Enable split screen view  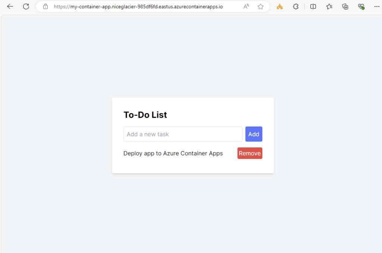(x=313, y=6)
